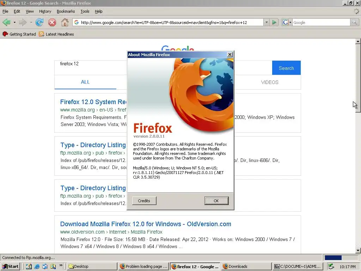Open the History menu
The width and height of the screenshot is (361, 271).
click(45, 11)
